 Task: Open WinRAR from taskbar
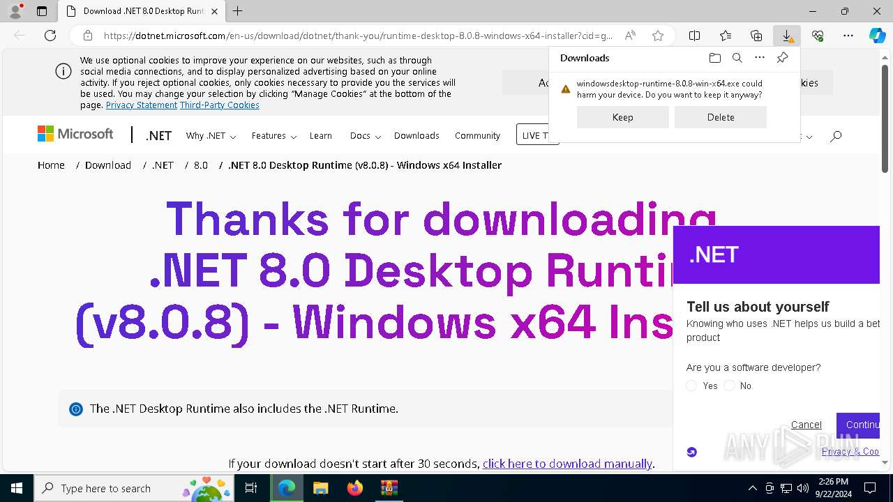click(389, 488)
